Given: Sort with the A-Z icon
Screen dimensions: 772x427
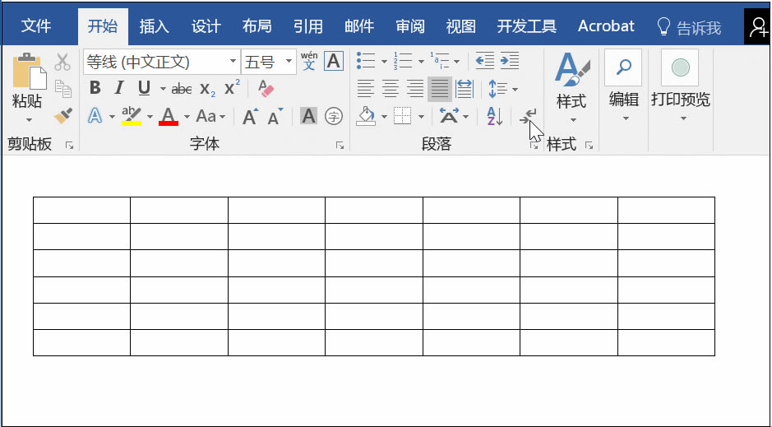Looking at the screenshot, I should (x=494, y=117).
